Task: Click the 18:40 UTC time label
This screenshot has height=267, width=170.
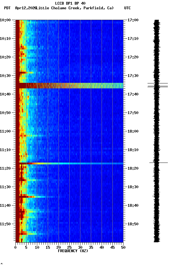Action: point(133,206)
